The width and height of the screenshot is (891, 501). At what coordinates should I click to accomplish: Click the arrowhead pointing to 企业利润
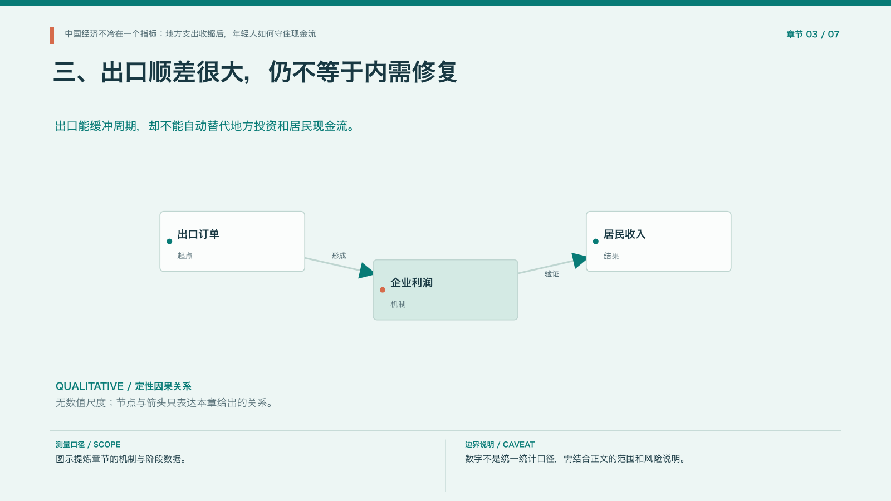(x=366, y=271)
